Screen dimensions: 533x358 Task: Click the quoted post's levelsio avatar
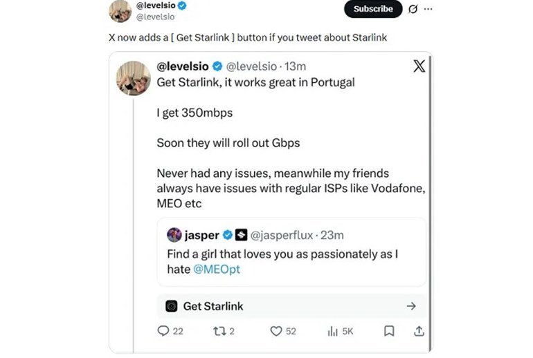[x=134, y=78]
